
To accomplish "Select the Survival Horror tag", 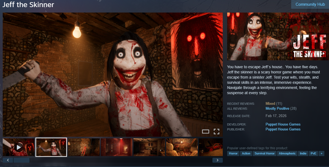I will coord(264,153).
